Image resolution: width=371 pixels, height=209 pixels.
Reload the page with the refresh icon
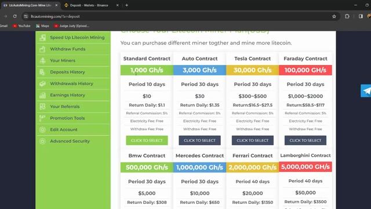coord(15,16)
